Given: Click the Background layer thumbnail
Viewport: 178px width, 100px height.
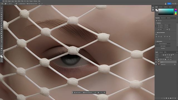Looking at the screenshot, I should 159,64.
